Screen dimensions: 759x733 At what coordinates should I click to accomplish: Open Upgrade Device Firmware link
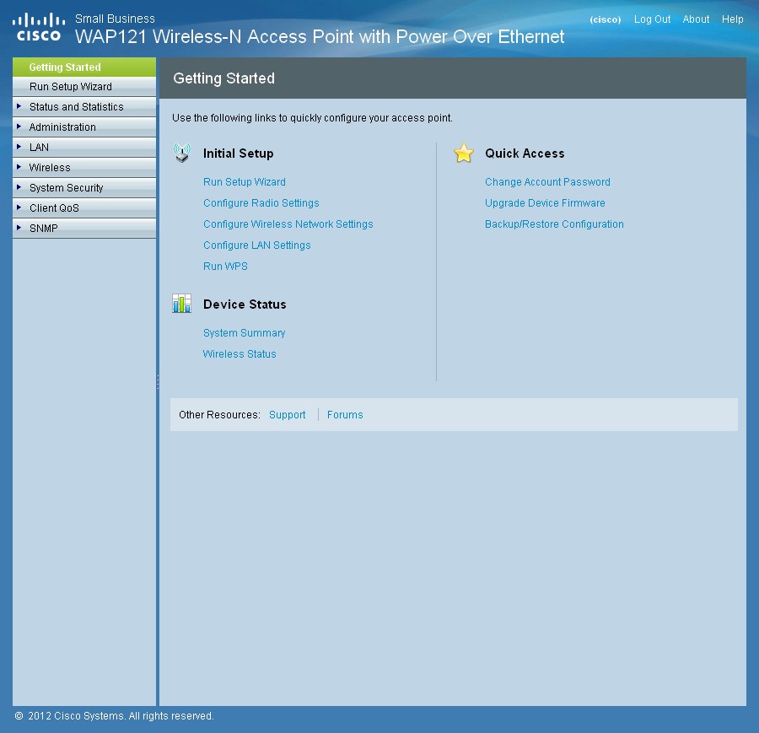[x=545, y=202]
